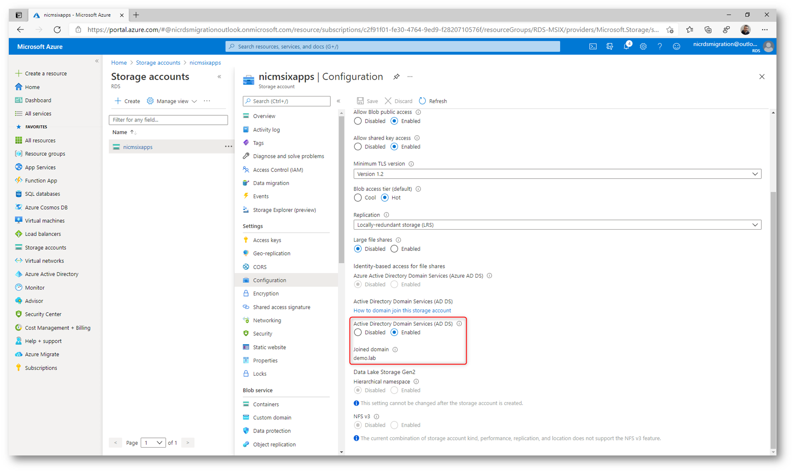Open page number dropdown
This screenshot has height=473, width=794.
[x=153, y=443]
